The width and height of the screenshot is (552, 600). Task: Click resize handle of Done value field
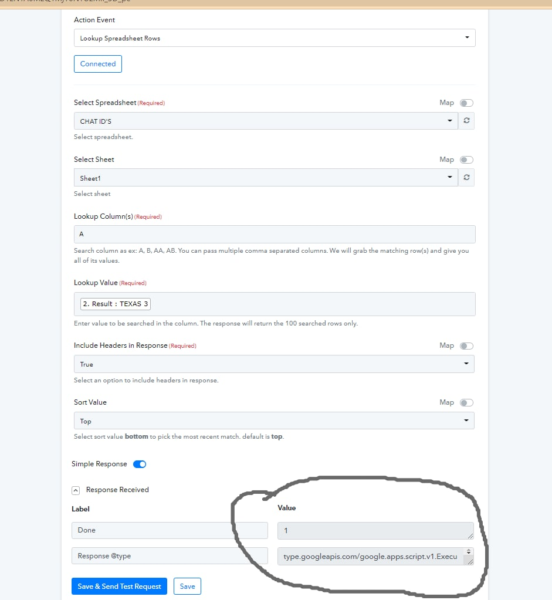click(470, 535)
